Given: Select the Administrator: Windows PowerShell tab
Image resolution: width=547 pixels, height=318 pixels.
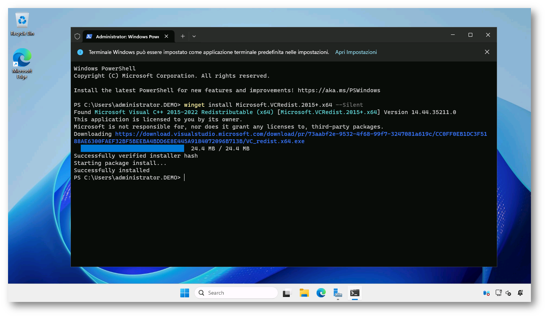Looking at the screenshot, I should 126,36.
